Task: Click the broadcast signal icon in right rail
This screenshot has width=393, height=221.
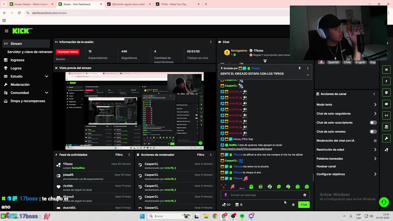Action: pyautogui.click(x=386, y=115)
